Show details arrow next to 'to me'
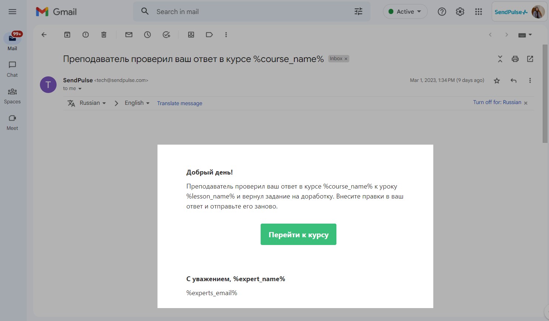Screen dimensions: 549x321 click(80, 89)
